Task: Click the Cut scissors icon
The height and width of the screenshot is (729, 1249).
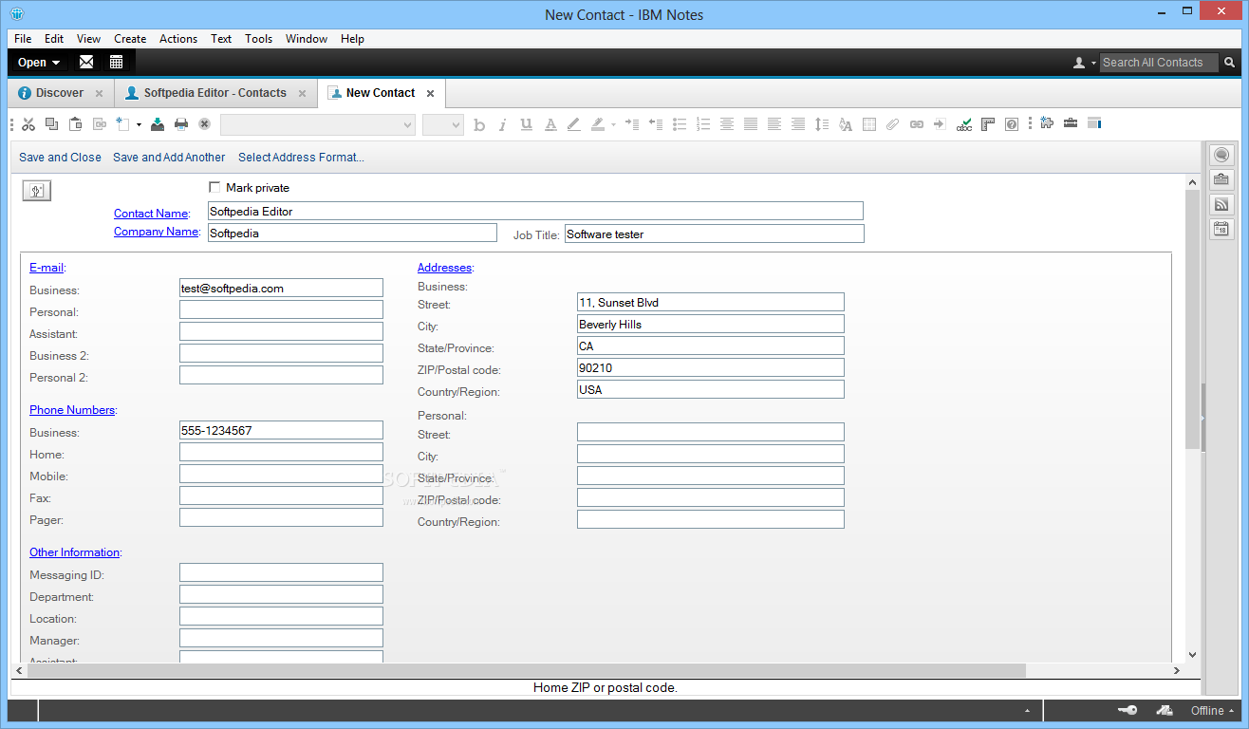Action: pyautogui.click(x=28, y=124)
